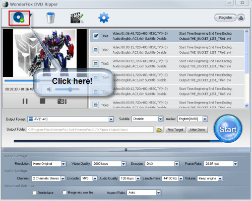The width and height of the screenshot is (252, 201).
Task: Check the Title6 checkbox
Action: coord(96,105)
